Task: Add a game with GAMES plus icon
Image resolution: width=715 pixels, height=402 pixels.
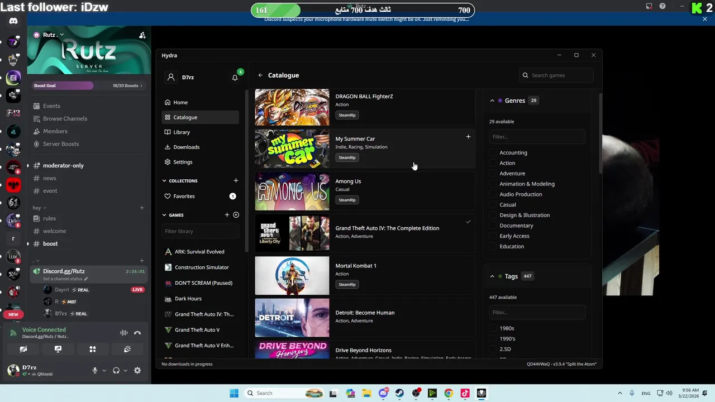Action: tap(227, 215)
